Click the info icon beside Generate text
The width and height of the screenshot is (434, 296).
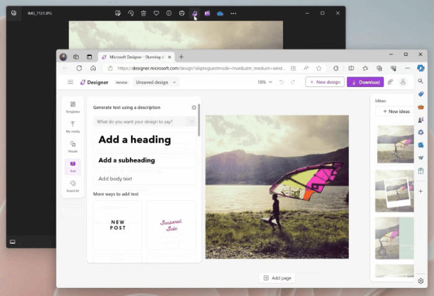pyautogui.click(x=194, y=108)
